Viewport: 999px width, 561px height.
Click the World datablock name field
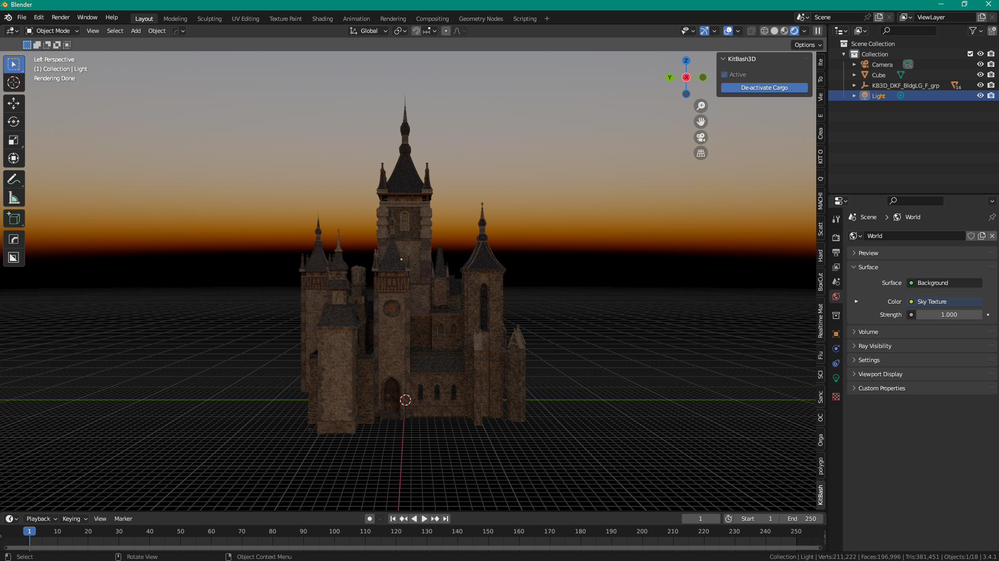pos(914,236)
